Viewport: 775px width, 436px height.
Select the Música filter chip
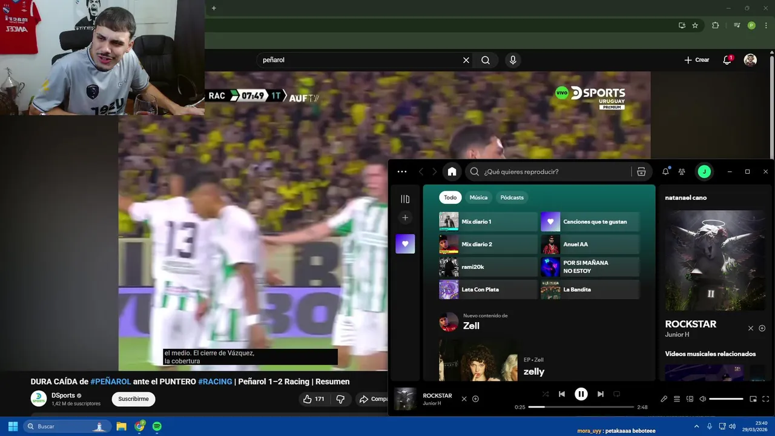point(478,197)
